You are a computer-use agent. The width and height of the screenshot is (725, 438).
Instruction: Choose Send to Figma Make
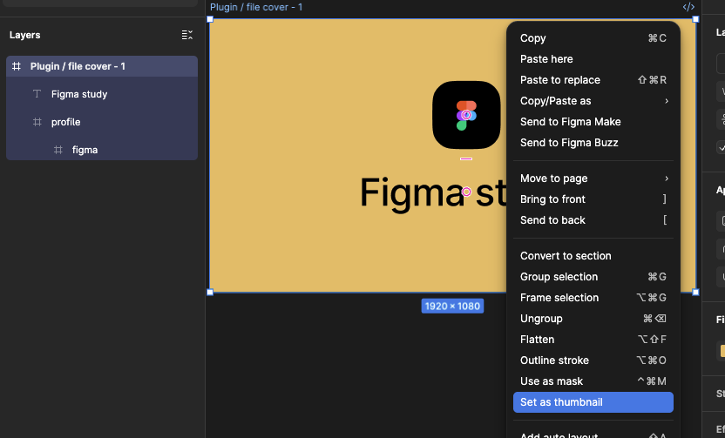coord(593,122)
